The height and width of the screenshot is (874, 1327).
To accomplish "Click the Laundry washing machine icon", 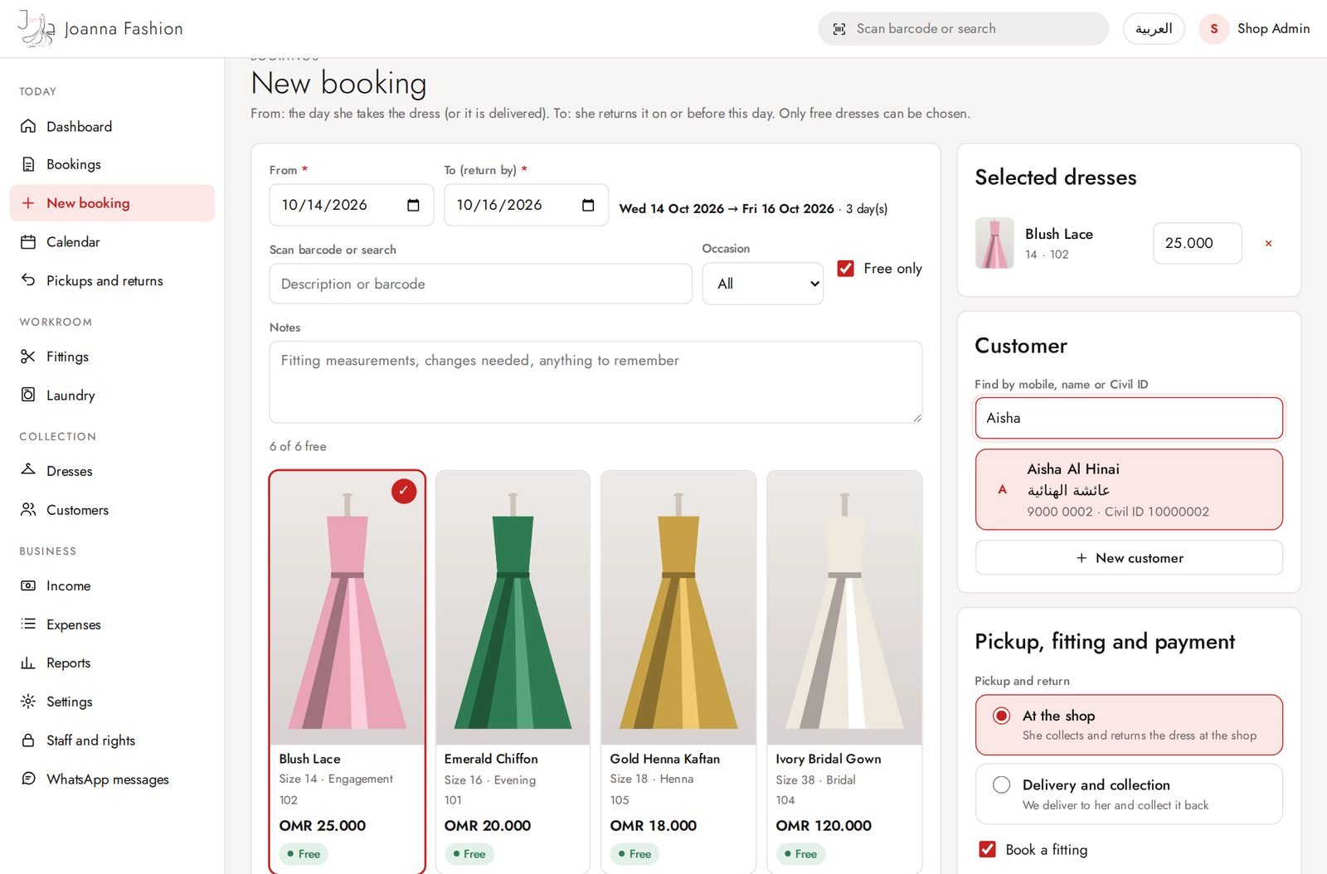I will (28, 395).
